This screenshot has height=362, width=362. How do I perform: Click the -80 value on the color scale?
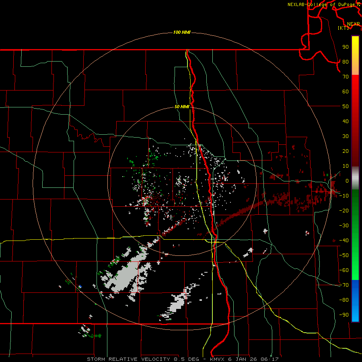tap(344, 300)
